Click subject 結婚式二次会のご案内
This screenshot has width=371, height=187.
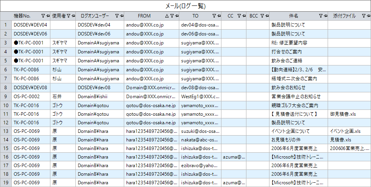(x=299, y=79)
